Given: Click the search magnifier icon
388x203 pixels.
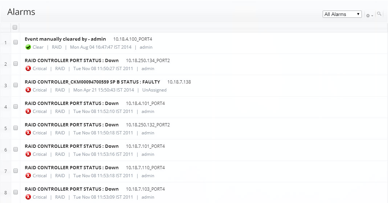Looking at the screenshot, I should 379,14.
